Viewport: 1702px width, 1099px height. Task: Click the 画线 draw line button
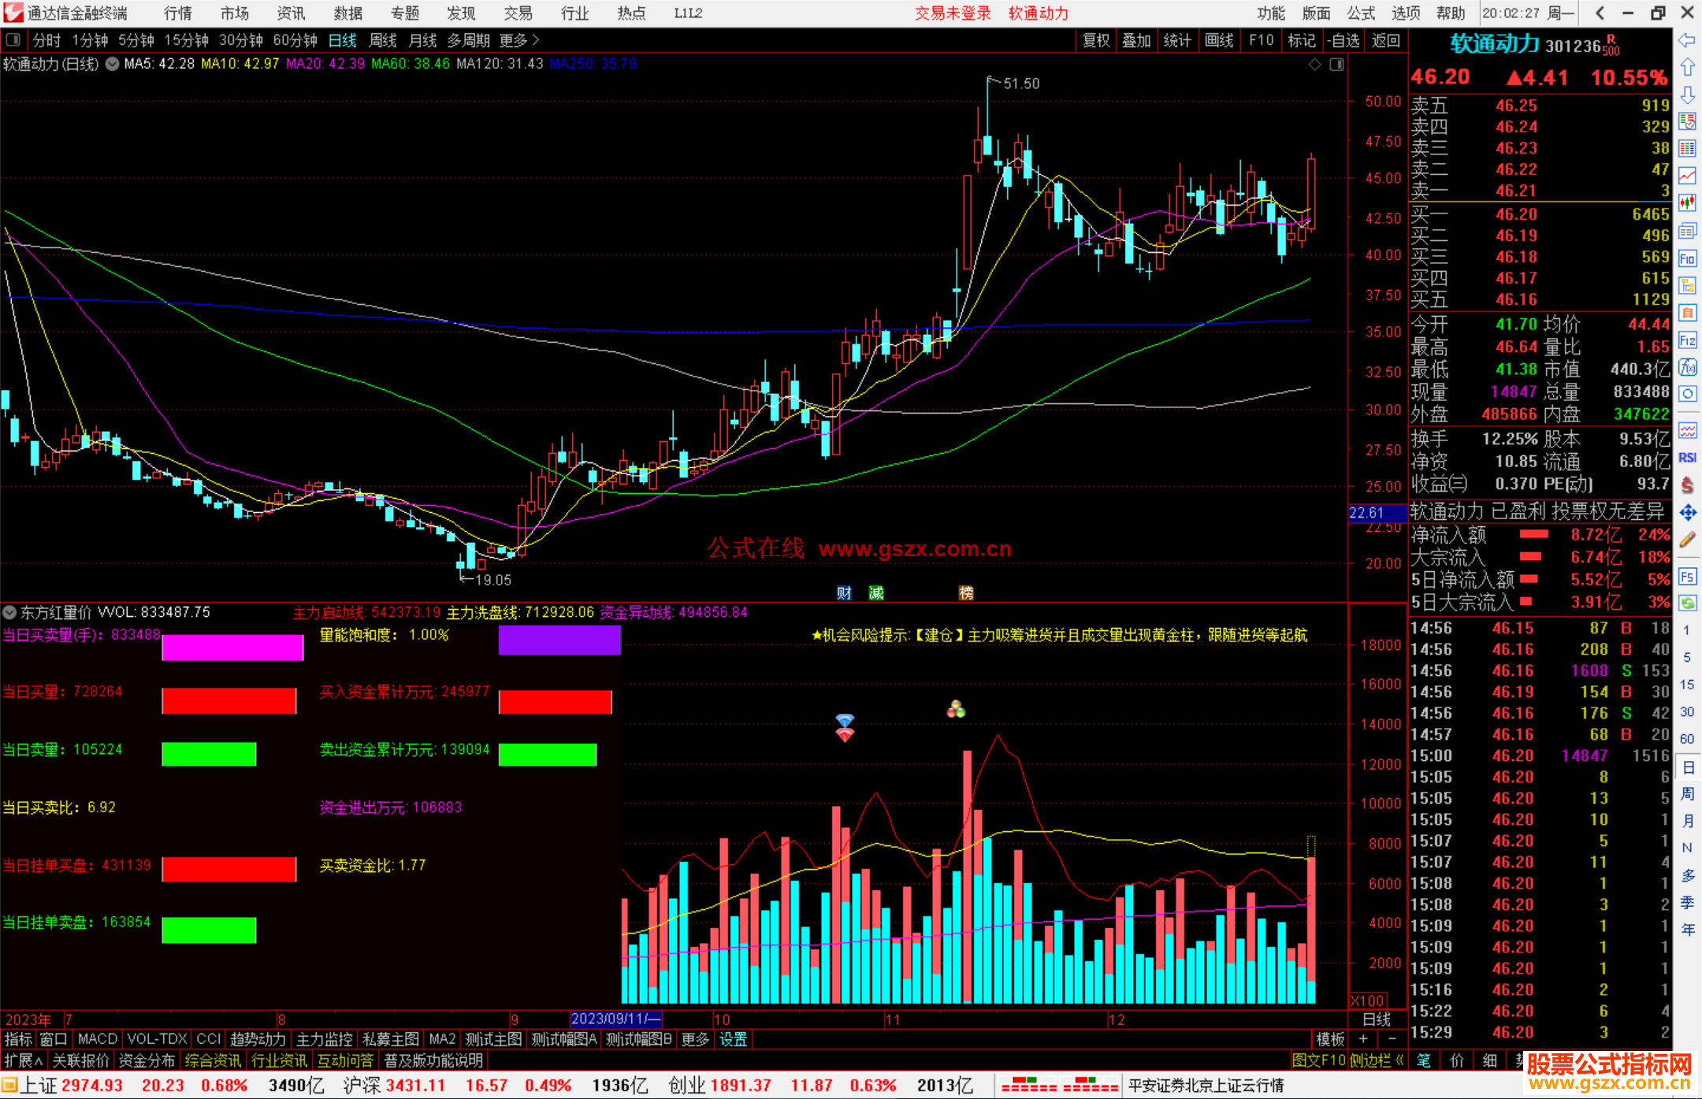(x=1219, y=40)
